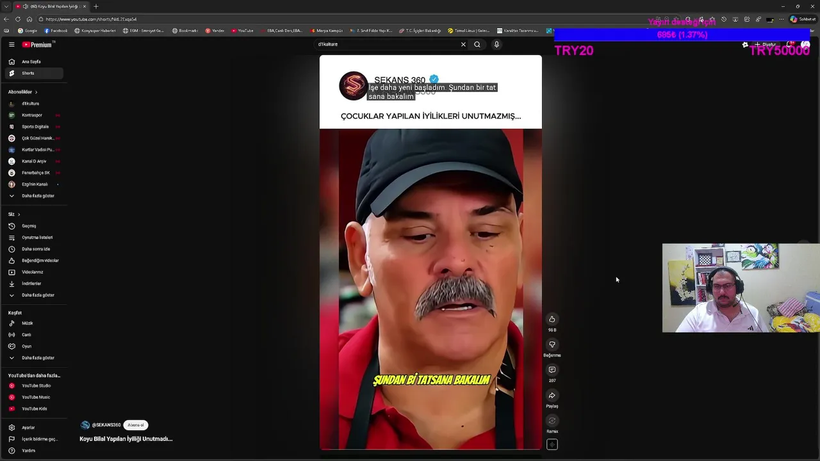820x461 pixels.
Task: Open the Google bookmark
Action: (28, 31)
